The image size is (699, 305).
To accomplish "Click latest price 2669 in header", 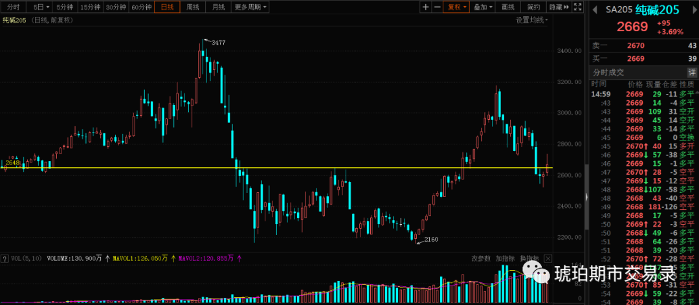I will click(x=632, y=27).
